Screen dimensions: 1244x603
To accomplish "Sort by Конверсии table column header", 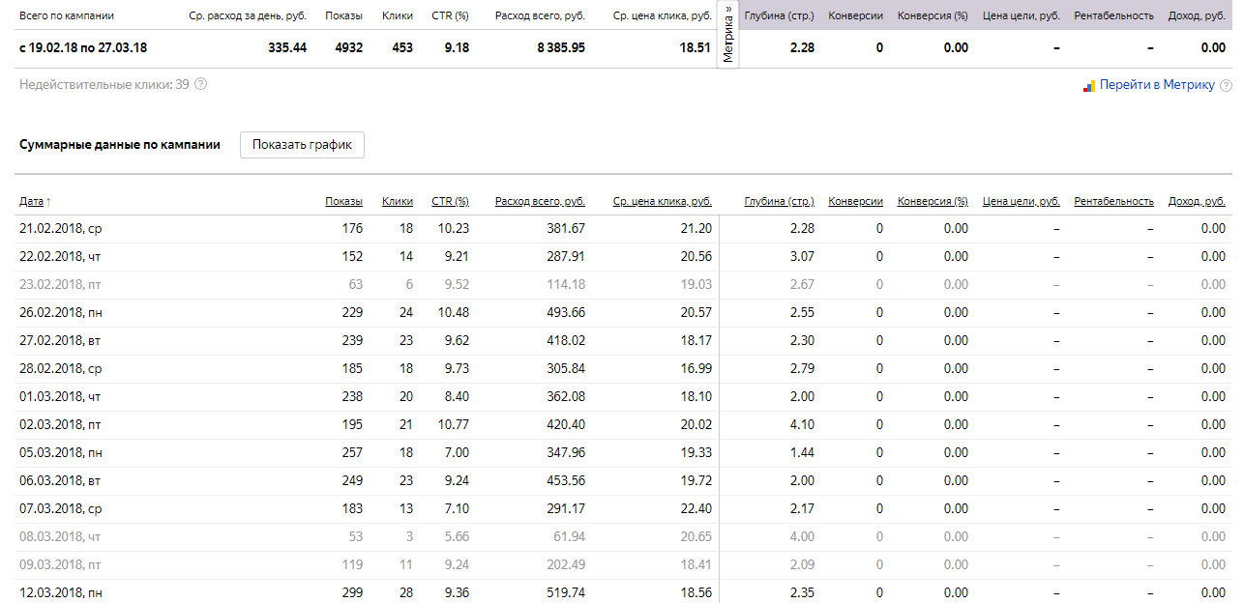I will [855, 201].
